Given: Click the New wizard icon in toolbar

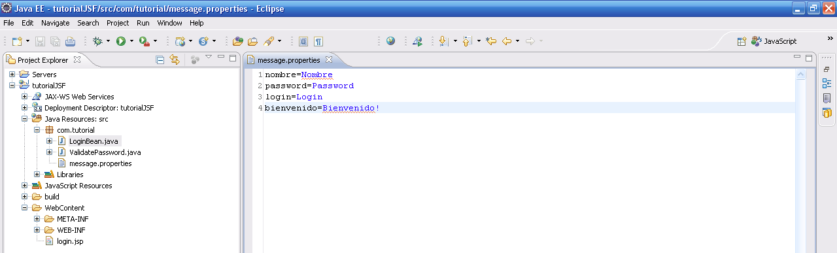Looking at the screenshot, I should tap(16, 41).
